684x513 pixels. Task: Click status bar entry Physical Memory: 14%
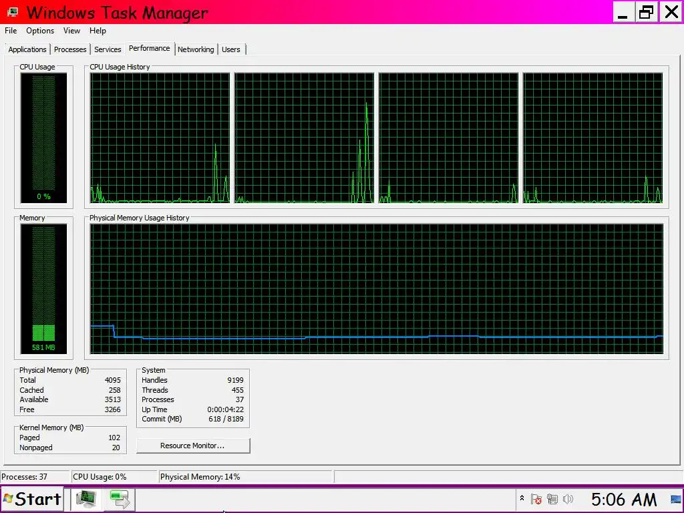200,477
